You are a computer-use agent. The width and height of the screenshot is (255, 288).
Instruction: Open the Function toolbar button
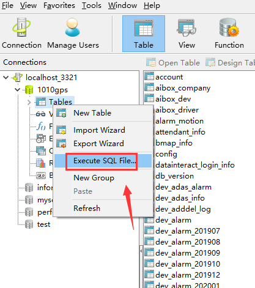pos(229,34)
